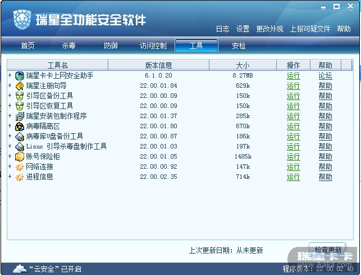Image resolution: width=361 pixels, height=275 pixels.
Task: Click "云安全"已开启 status text
Action: pos(55,269)
